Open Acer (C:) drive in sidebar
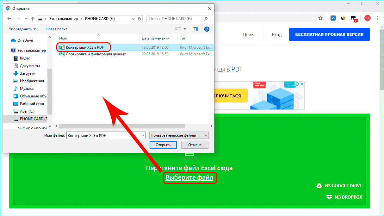The height and width of the screenshot is (216, 384). [24, 111]
